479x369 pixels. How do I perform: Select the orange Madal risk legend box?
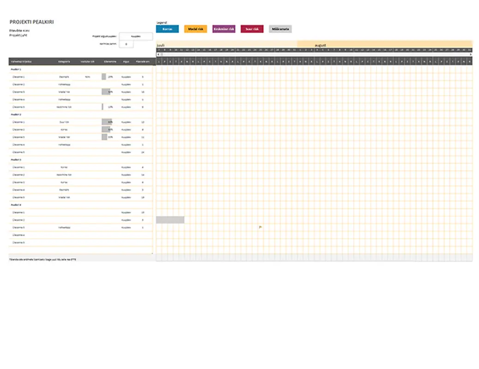[x=196, y=29]
